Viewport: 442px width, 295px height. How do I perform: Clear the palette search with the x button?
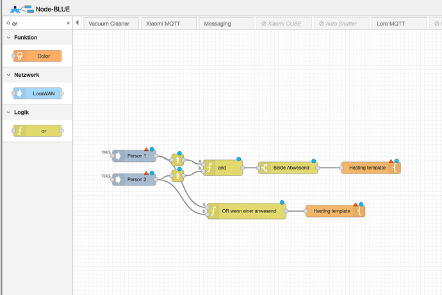(x=69, y=23)
